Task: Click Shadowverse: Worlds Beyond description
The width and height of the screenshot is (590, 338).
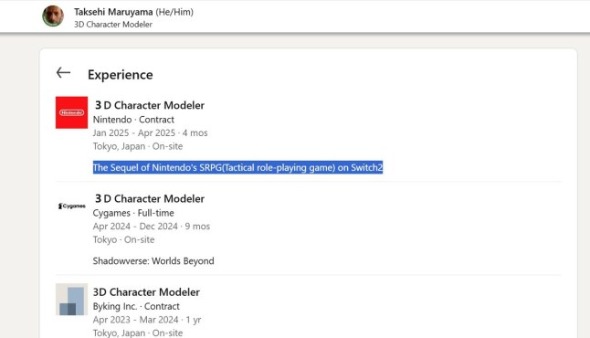Action: [153, 261]
